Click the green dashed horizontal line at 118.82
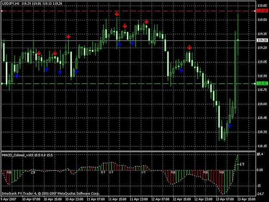 pos(128,84)
